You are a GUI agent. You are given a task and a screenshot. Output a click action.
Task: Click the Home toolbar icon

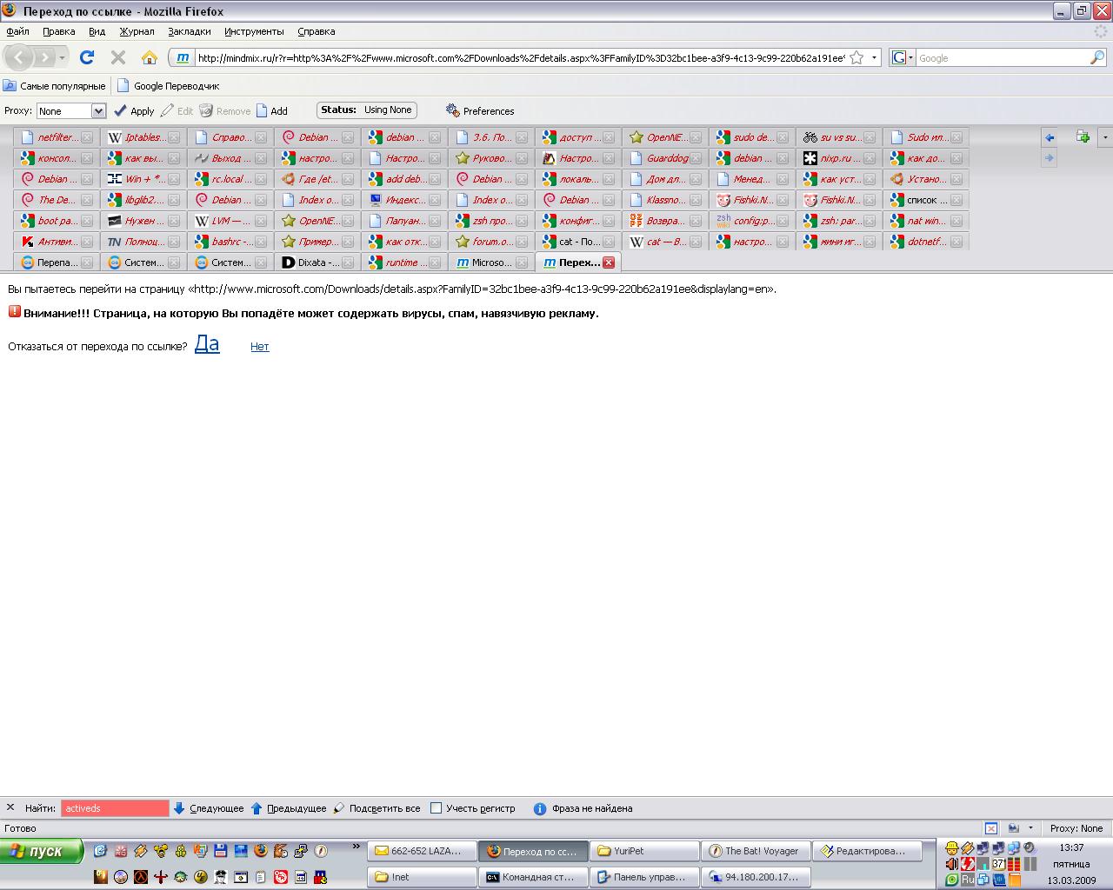click(150, 57)
